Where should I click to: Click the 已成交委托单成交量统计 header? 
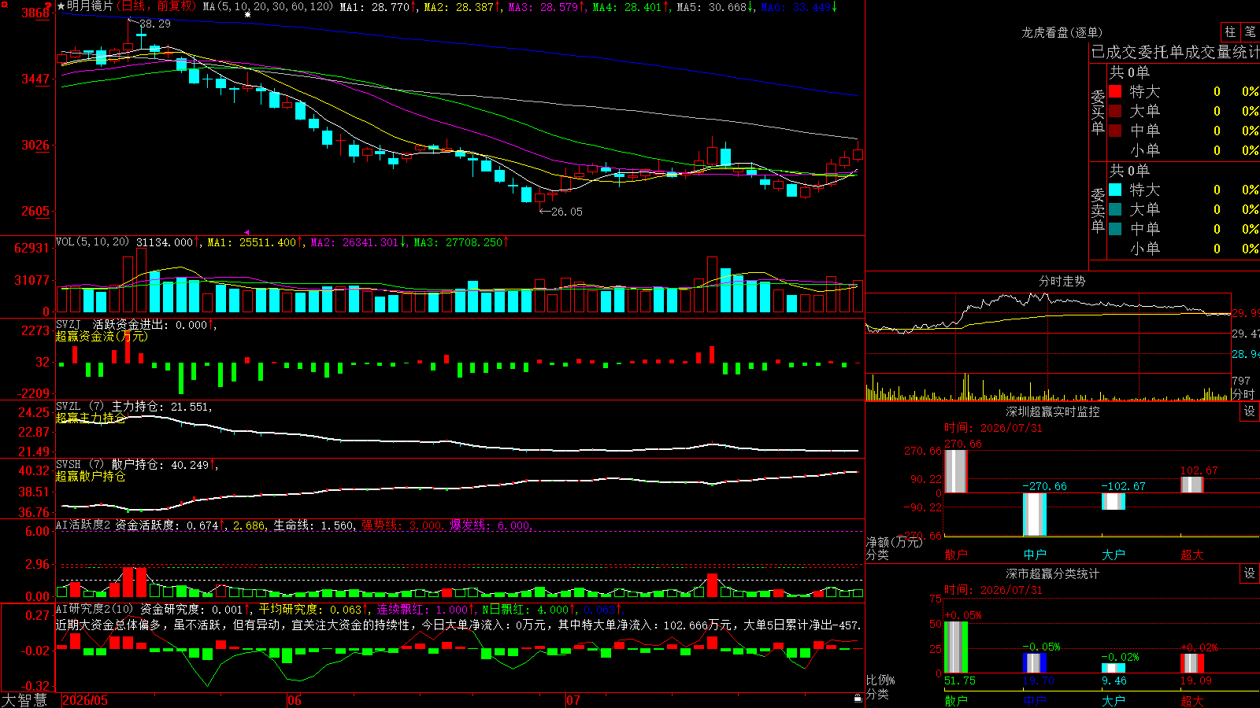1175,52
